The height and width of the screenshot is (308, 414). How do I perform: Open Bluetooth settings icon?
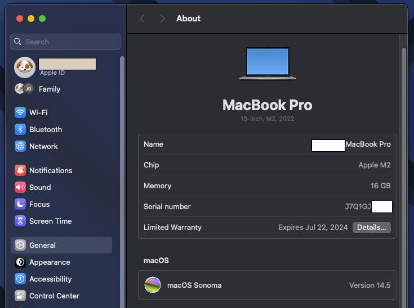pyautogui.click(x=20, y=129)
